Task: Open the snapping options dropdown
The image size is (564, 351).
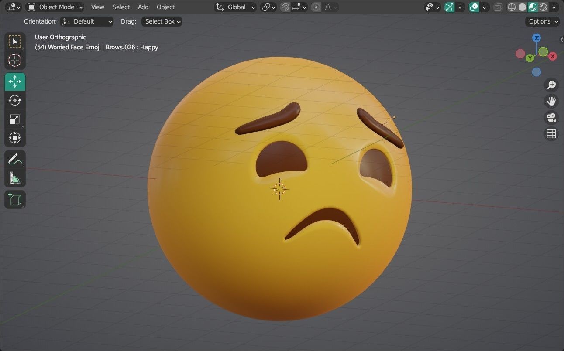Action: click(x=299, y=7)
